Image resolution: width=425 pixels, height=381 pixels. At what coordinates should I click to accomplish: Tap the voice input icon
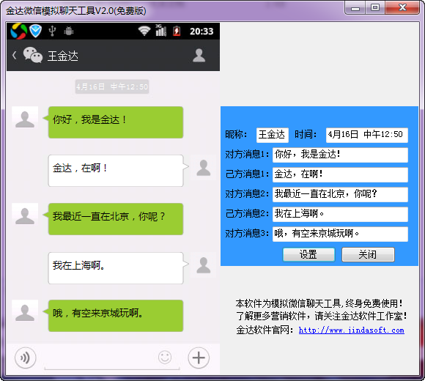pyautogui.click(x=26, y=358)
